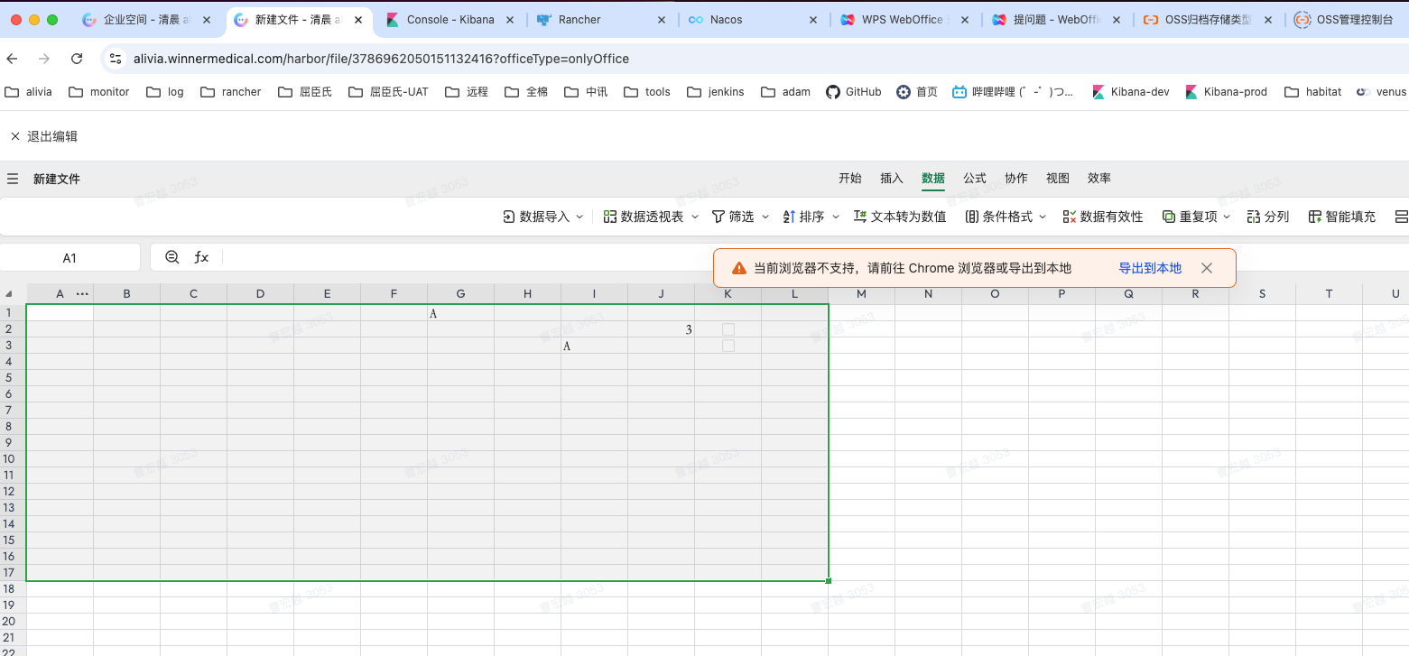Click the partially visible toolbar icon after 智能填充
This screenshot has width=1409, height=656.
[1402, 217]
